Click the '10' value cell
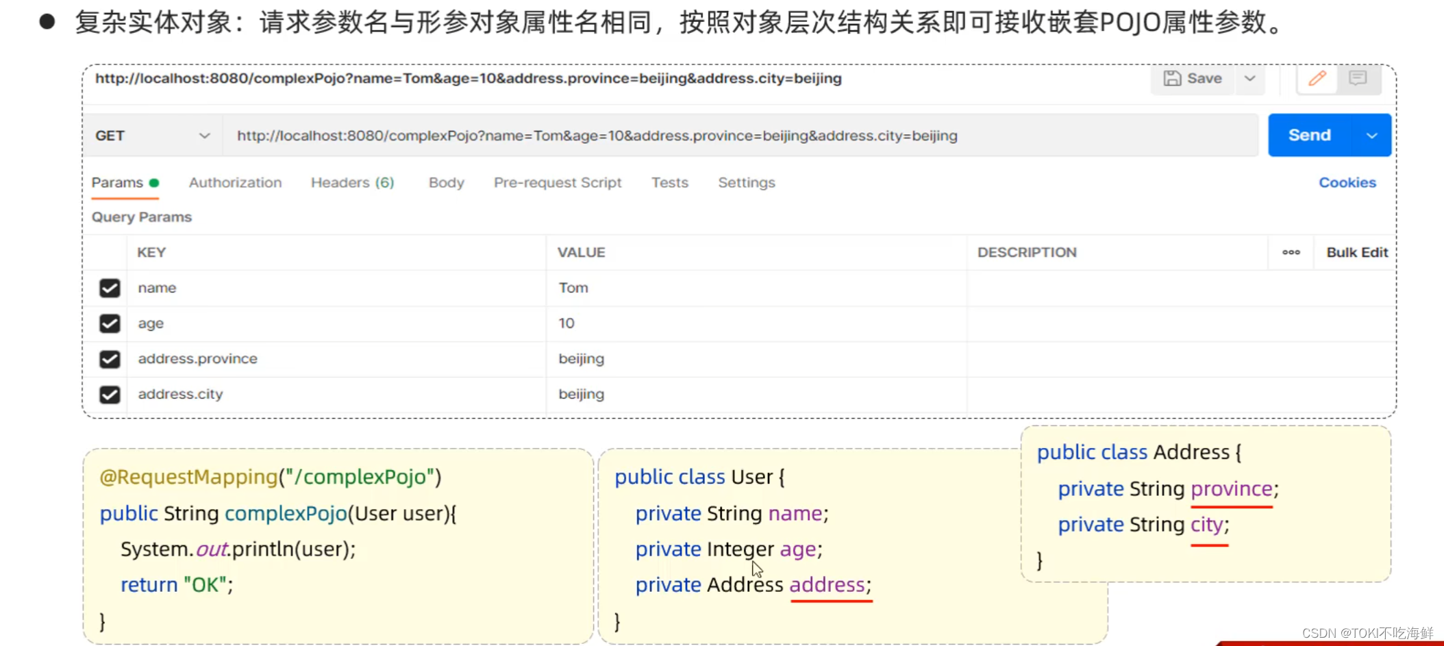 click(757, 323)
